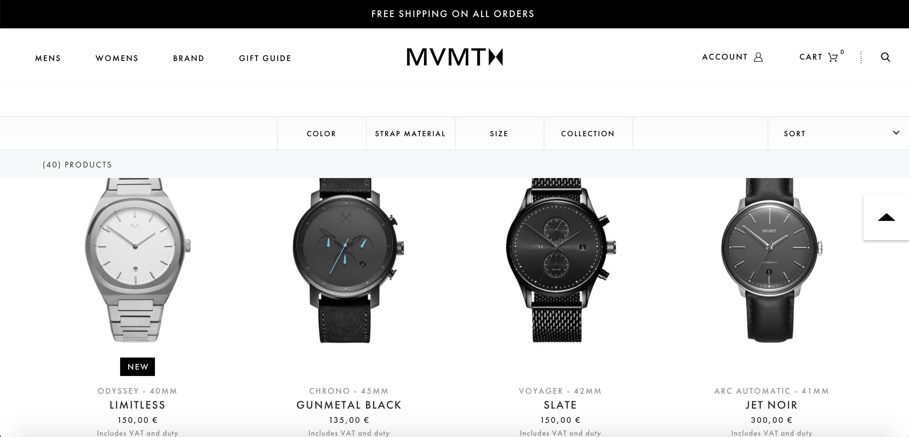Open the search magnifier icon
Image resolution: width=909 pixels, height=437 pixels.
tap(885, 57)
